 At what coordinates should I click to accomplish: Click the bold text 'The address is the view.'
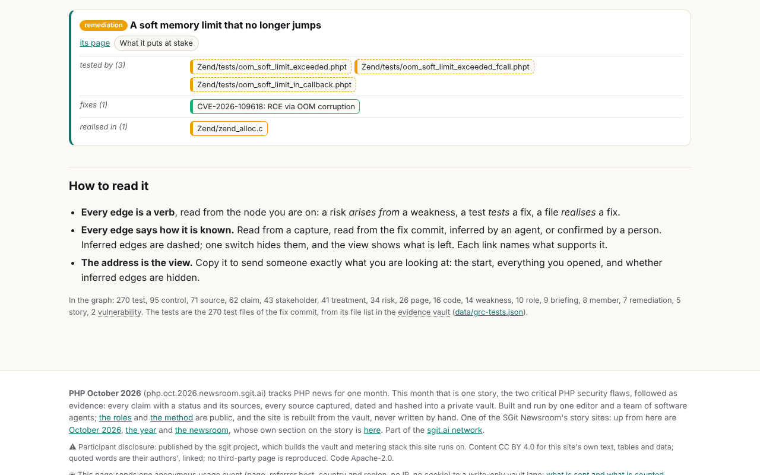coord(137,263)
